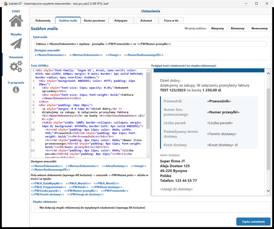This screenshot has width=274, height=229.
Task: Toggle the Nie dołączaj stopki reklamowej checkbox
Action: tap(36, 208)
